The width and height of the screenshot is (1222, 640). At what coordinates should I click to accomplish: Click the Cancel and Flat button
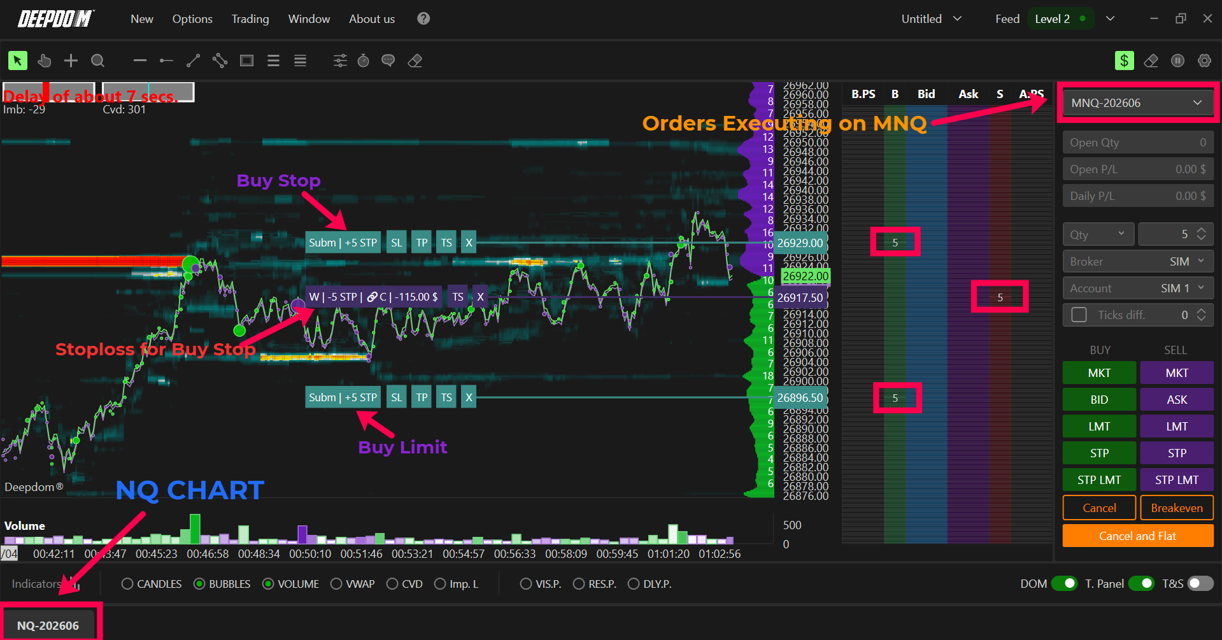click(x=1137, y=536)
